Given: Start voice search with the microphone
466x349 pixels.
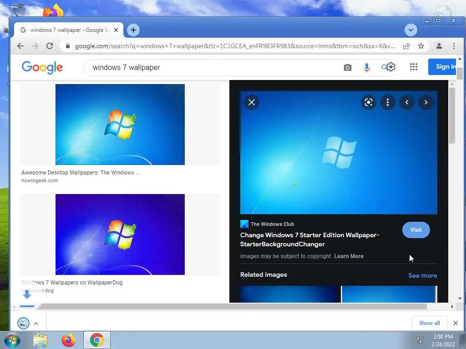Looking at the screenshot, I should pyautogui.click(x=367, y=68).
